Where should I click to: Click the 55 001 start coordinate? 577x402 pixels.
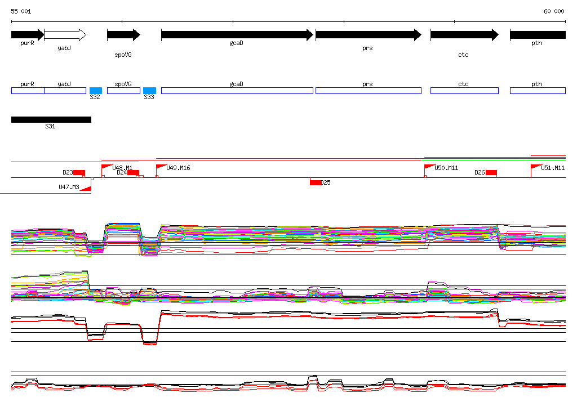point(21,11)
